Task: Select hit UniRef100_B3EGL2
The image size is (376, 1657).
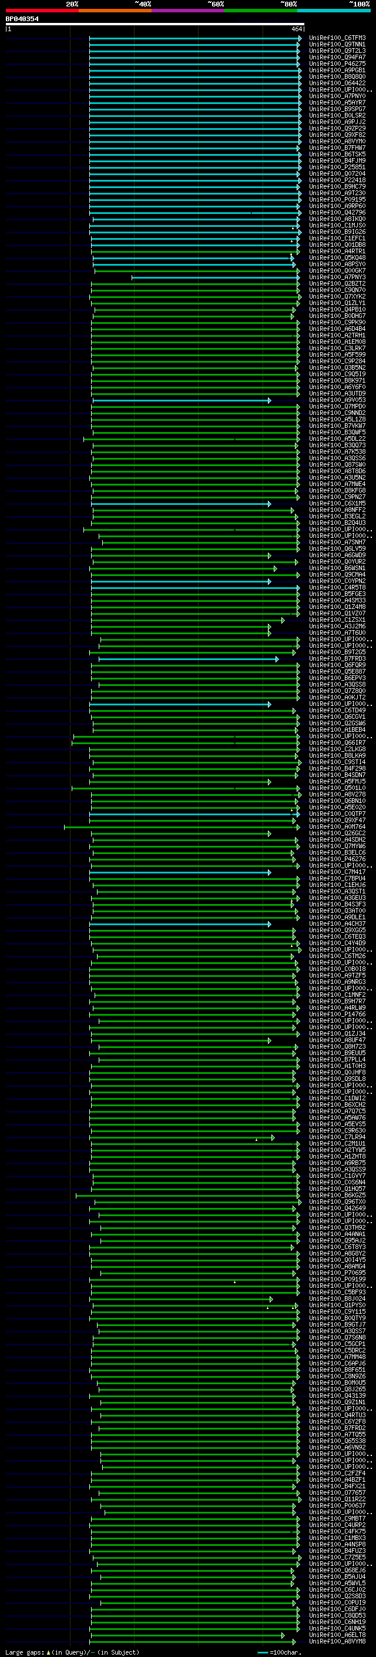Action: tap(337, 517)
